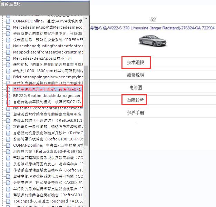
Task: Open COMANDonline 中央显示屏 entry
Action: pyautogui.click(x=48, y=145)
